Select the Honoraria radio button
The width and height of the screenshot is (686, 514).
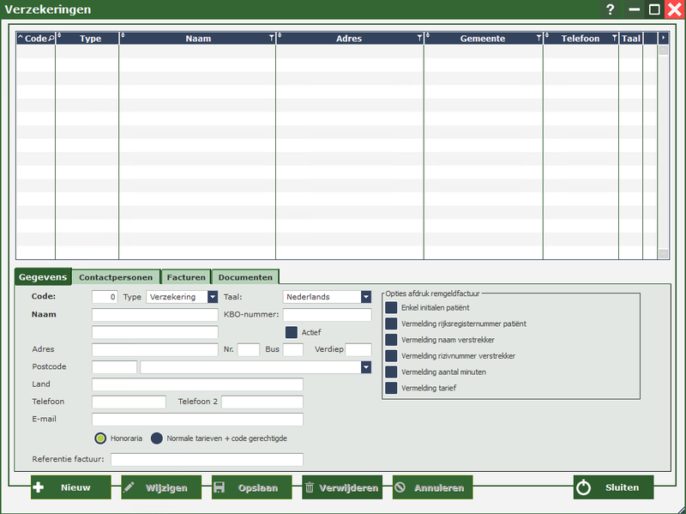[x=100, y=438]
